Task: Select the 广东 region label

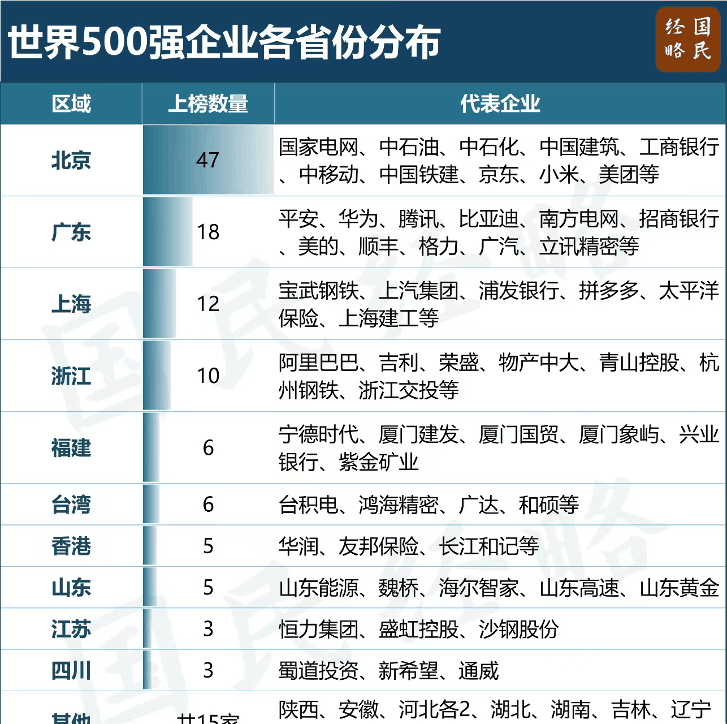Action: (x=71, y=232)
